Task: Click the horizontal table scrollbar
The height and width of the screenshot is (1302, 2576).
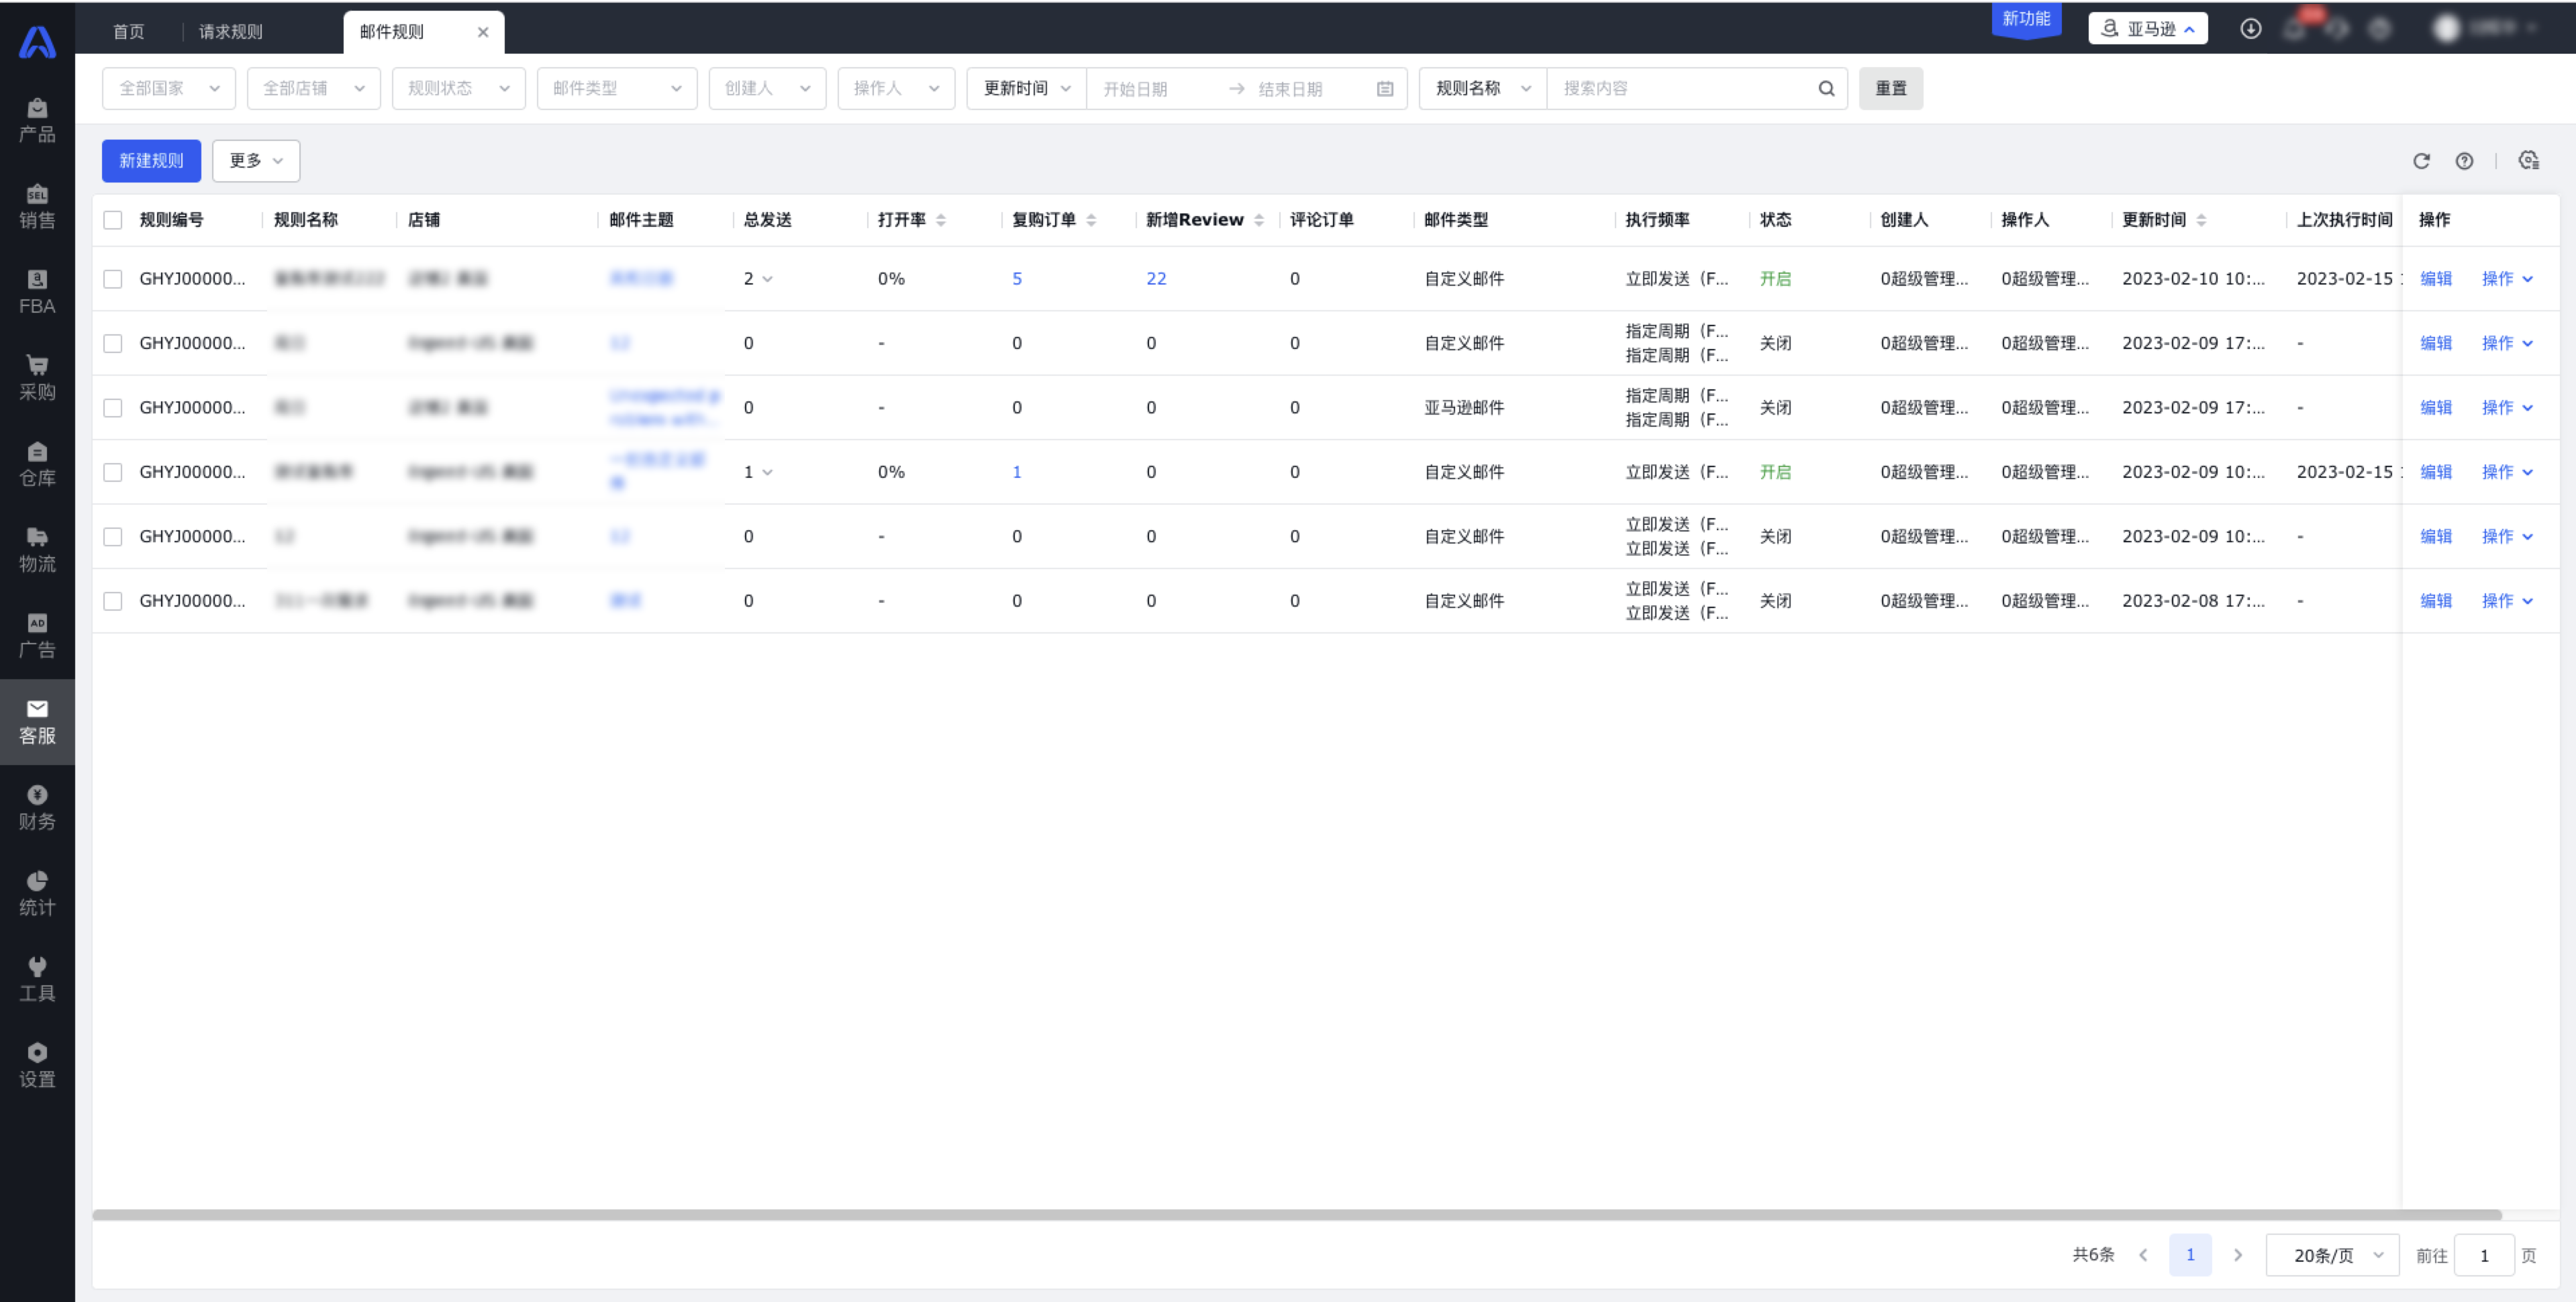Action: 1297,1215
